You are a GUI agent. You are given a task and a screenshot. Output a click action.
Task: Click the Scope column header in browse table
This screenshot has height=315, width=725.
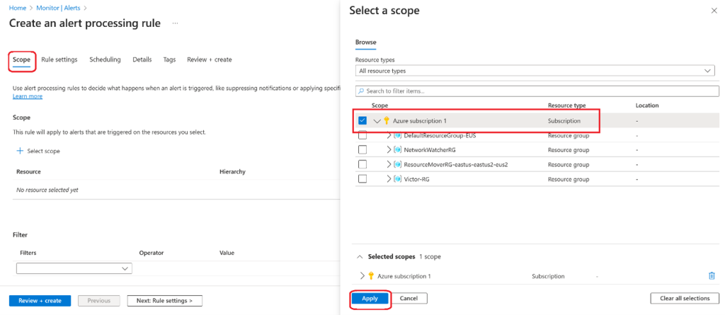tap(379, 105)
